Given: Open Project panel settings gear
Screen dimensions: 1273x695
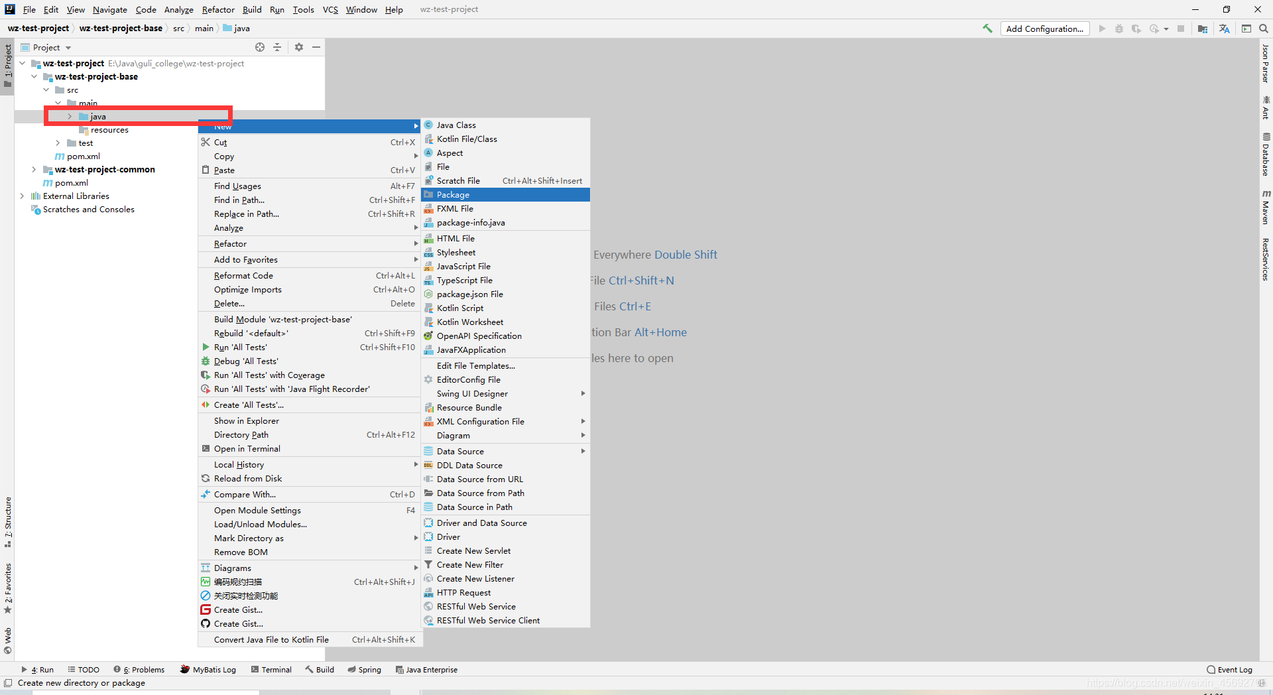Looking at the screenshot, I should click(299, 47).
